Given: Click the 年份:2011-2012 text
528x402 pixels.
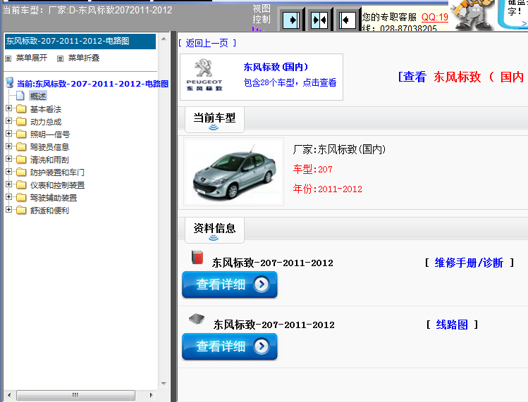Looking at the screenshot, I should [328, 189].
